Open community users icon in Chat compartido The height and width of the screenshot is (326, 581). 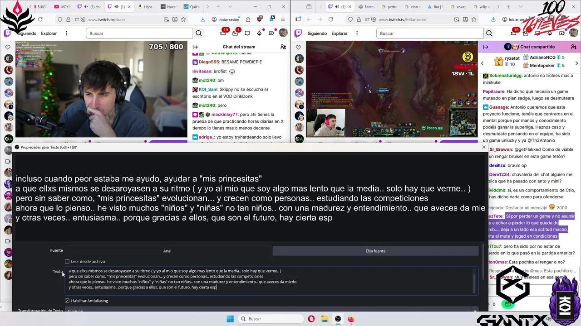click(x=574, y=47)
